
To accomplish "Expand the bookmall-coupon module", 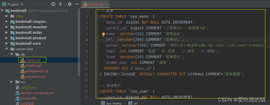I will 7,22.
